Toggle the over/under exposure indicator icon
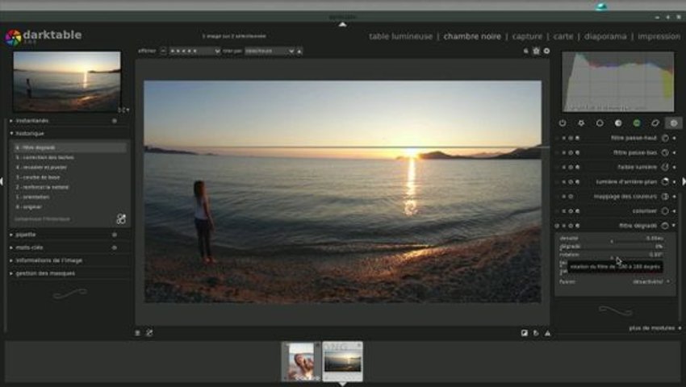This screenshot has width=686, height=387. pos(524,333)
